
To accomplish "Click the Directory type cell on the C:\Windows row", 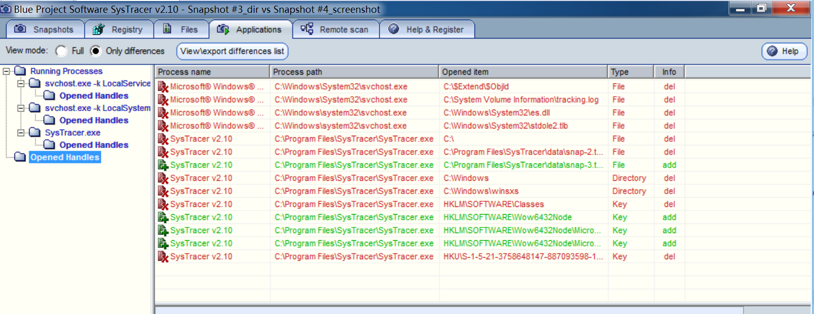I will (629, 178).
